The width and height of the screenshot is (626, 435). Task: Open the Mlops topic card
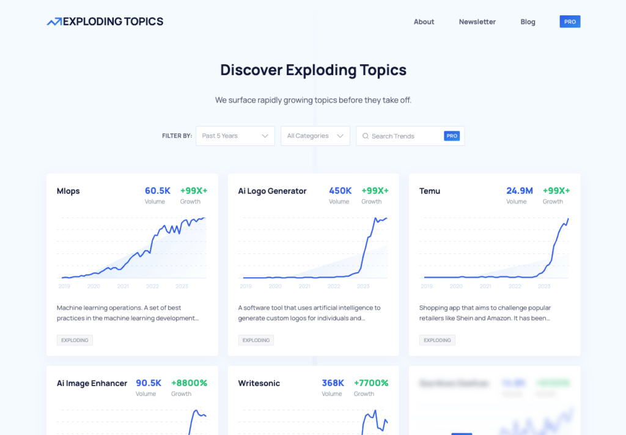click(132, 264)
